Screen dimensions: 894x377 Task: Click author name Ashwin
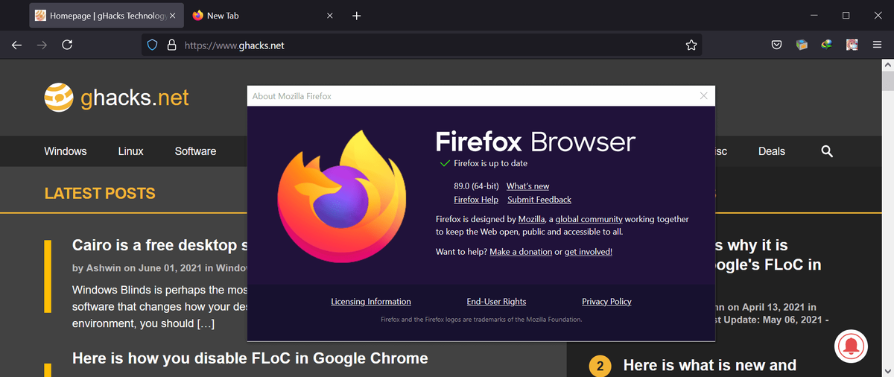pyautogui.click(x=103, y=267)
